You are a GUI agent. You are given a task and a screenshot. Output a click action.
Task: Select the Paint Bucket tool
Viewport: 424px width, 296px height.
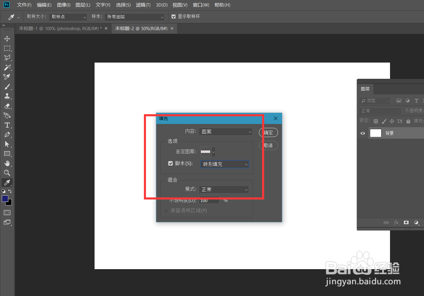[7, 115]
